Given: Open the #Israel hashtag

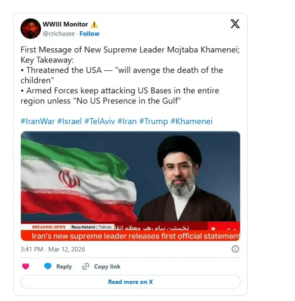Looking at the screenshot, I should tap(70, 121).
